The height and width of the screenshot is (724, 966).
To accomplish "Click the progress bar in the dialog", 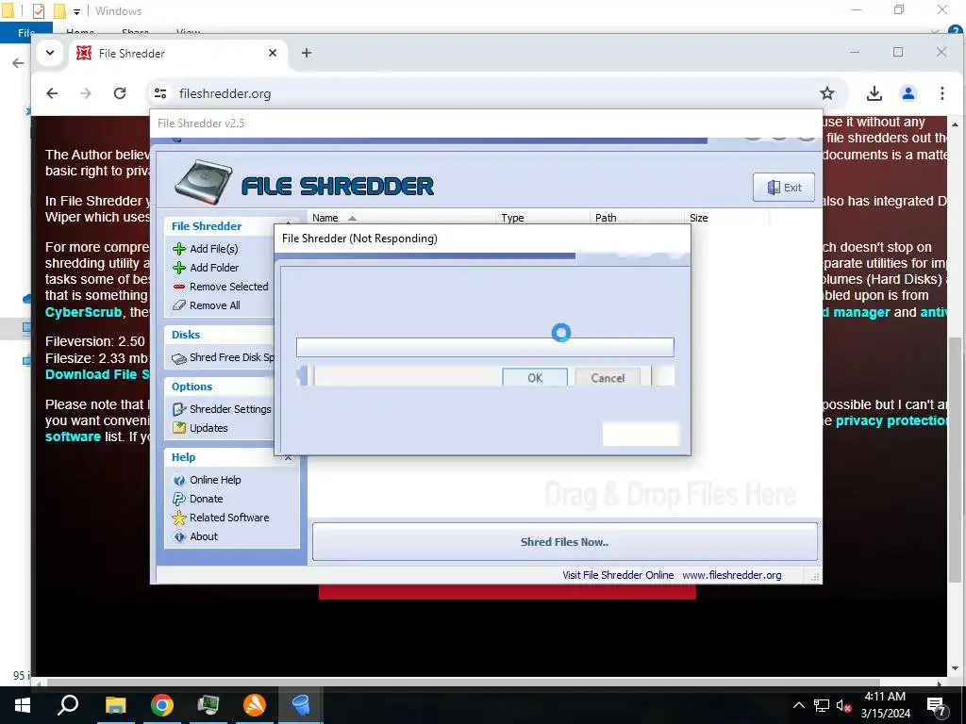I will click(x=485, y=347).
